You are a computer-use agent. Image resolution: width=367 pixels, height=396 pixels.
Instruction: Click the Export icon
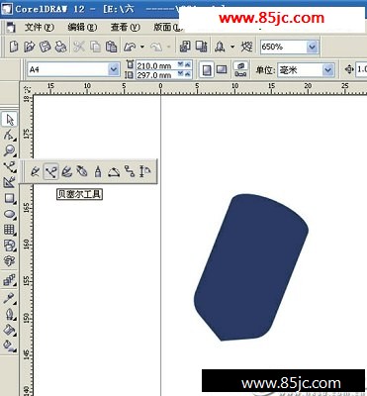tap(201, 47)
